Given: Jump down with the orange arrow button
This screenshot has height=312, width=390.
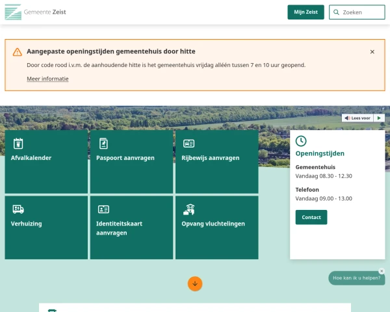Looking at the screenshot, I should [x=195, y=283].
